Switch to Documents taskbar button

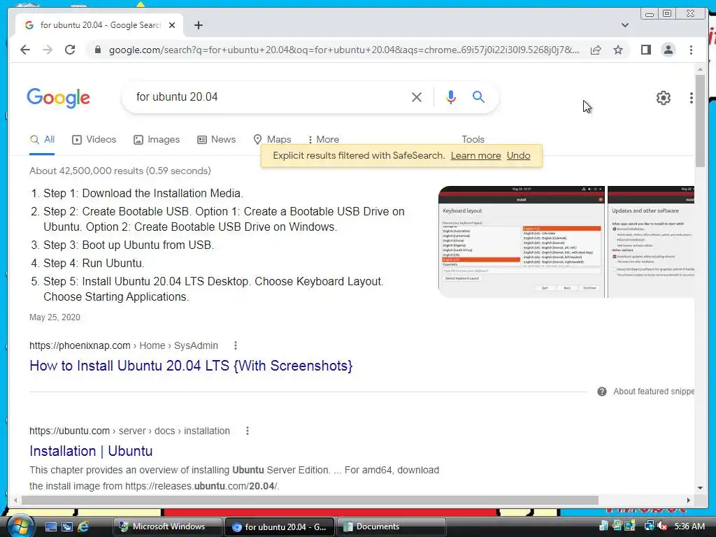point(391,527)
